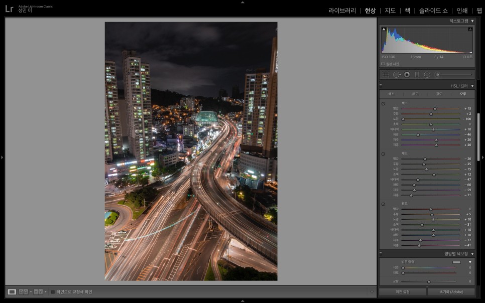Open the 지도 module
The height and width of the screenshot is (303, 485).
[390, 11]
